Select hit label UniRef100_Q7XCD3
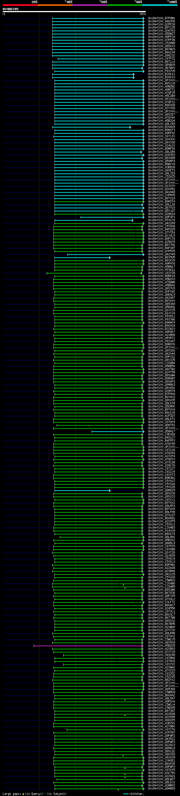Screen dimensions: 180x796 tap(161, 671)
